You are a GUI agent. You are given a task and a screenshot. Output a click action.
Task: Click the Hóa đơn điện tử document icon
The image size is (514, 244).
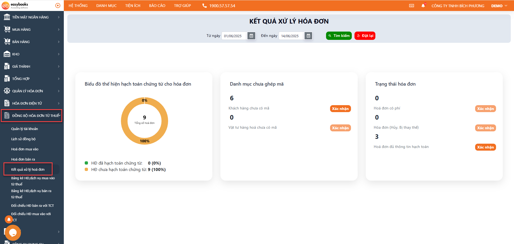click(x=7, y=103)
